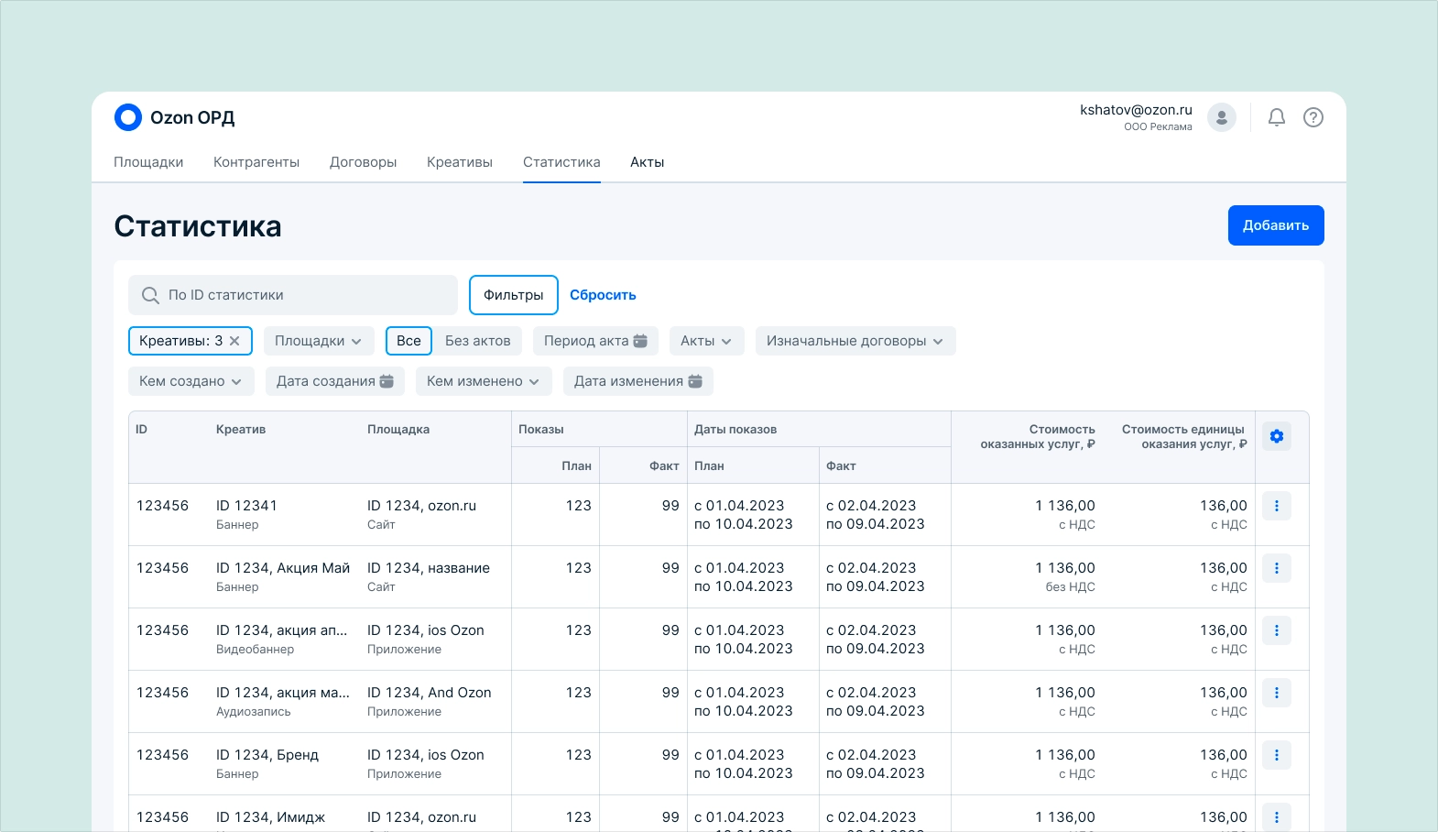The width and height of the screenshot is (1438, 832).
Task: Open row menu for ID 12341
Action: point(1277,506)
